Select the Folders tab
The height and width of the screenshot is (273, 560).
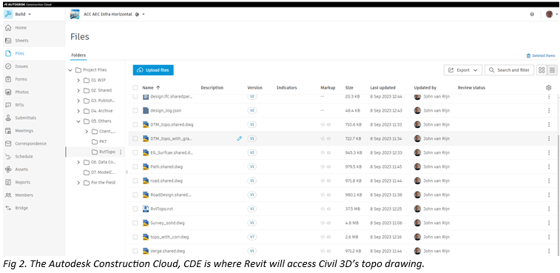[78, 55]
